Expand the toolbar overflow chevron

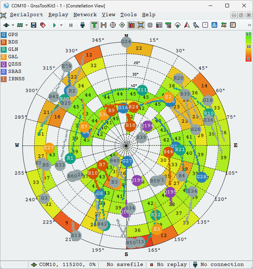pos(249,25)
